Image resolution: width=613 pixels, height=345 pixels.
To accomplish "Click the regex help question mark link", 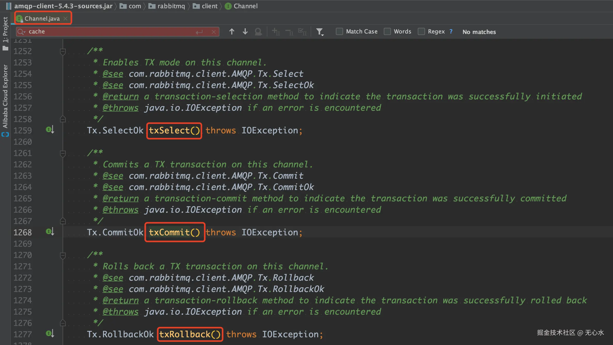I will pyautogui.click(x=451, y=31).
